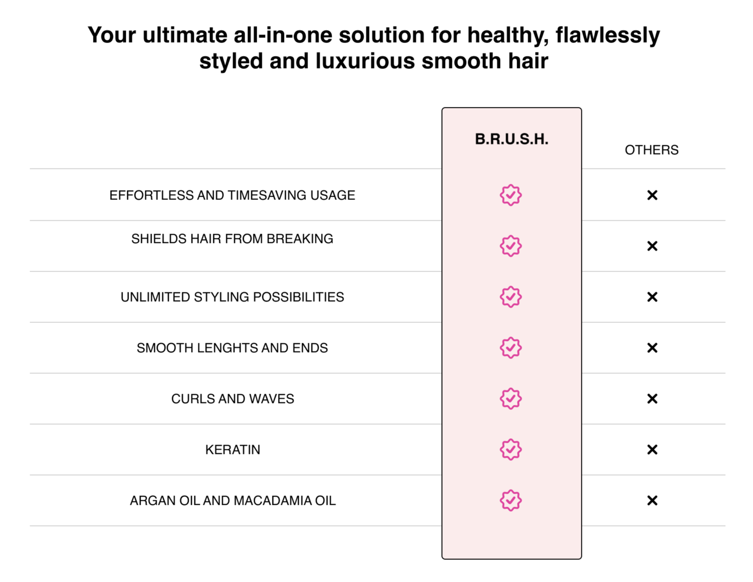Click the pink checkmark badge for Effortless and Timesaving Usage
Image resolution: width=753 pixels, height=582 pixels.
click(511, 195)
